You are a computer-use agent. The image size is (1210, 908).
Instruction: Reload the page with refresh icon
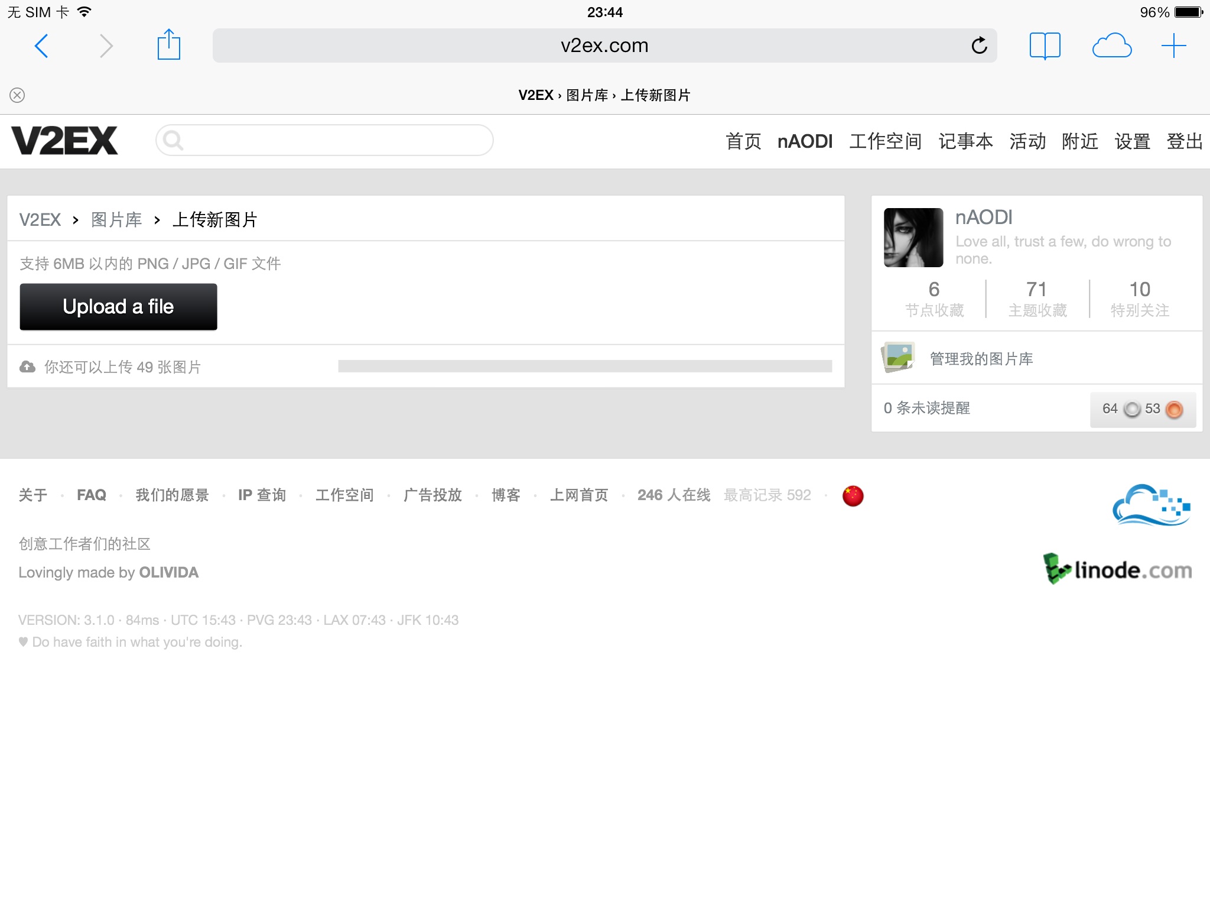coord(979,46)
